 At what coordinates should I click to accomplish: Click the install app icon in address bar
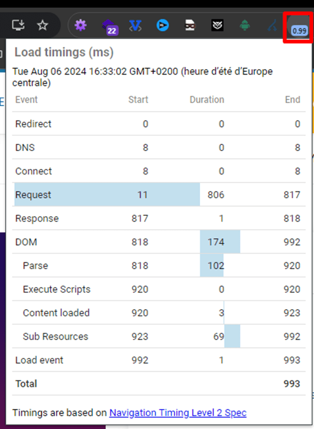(19, 25)
